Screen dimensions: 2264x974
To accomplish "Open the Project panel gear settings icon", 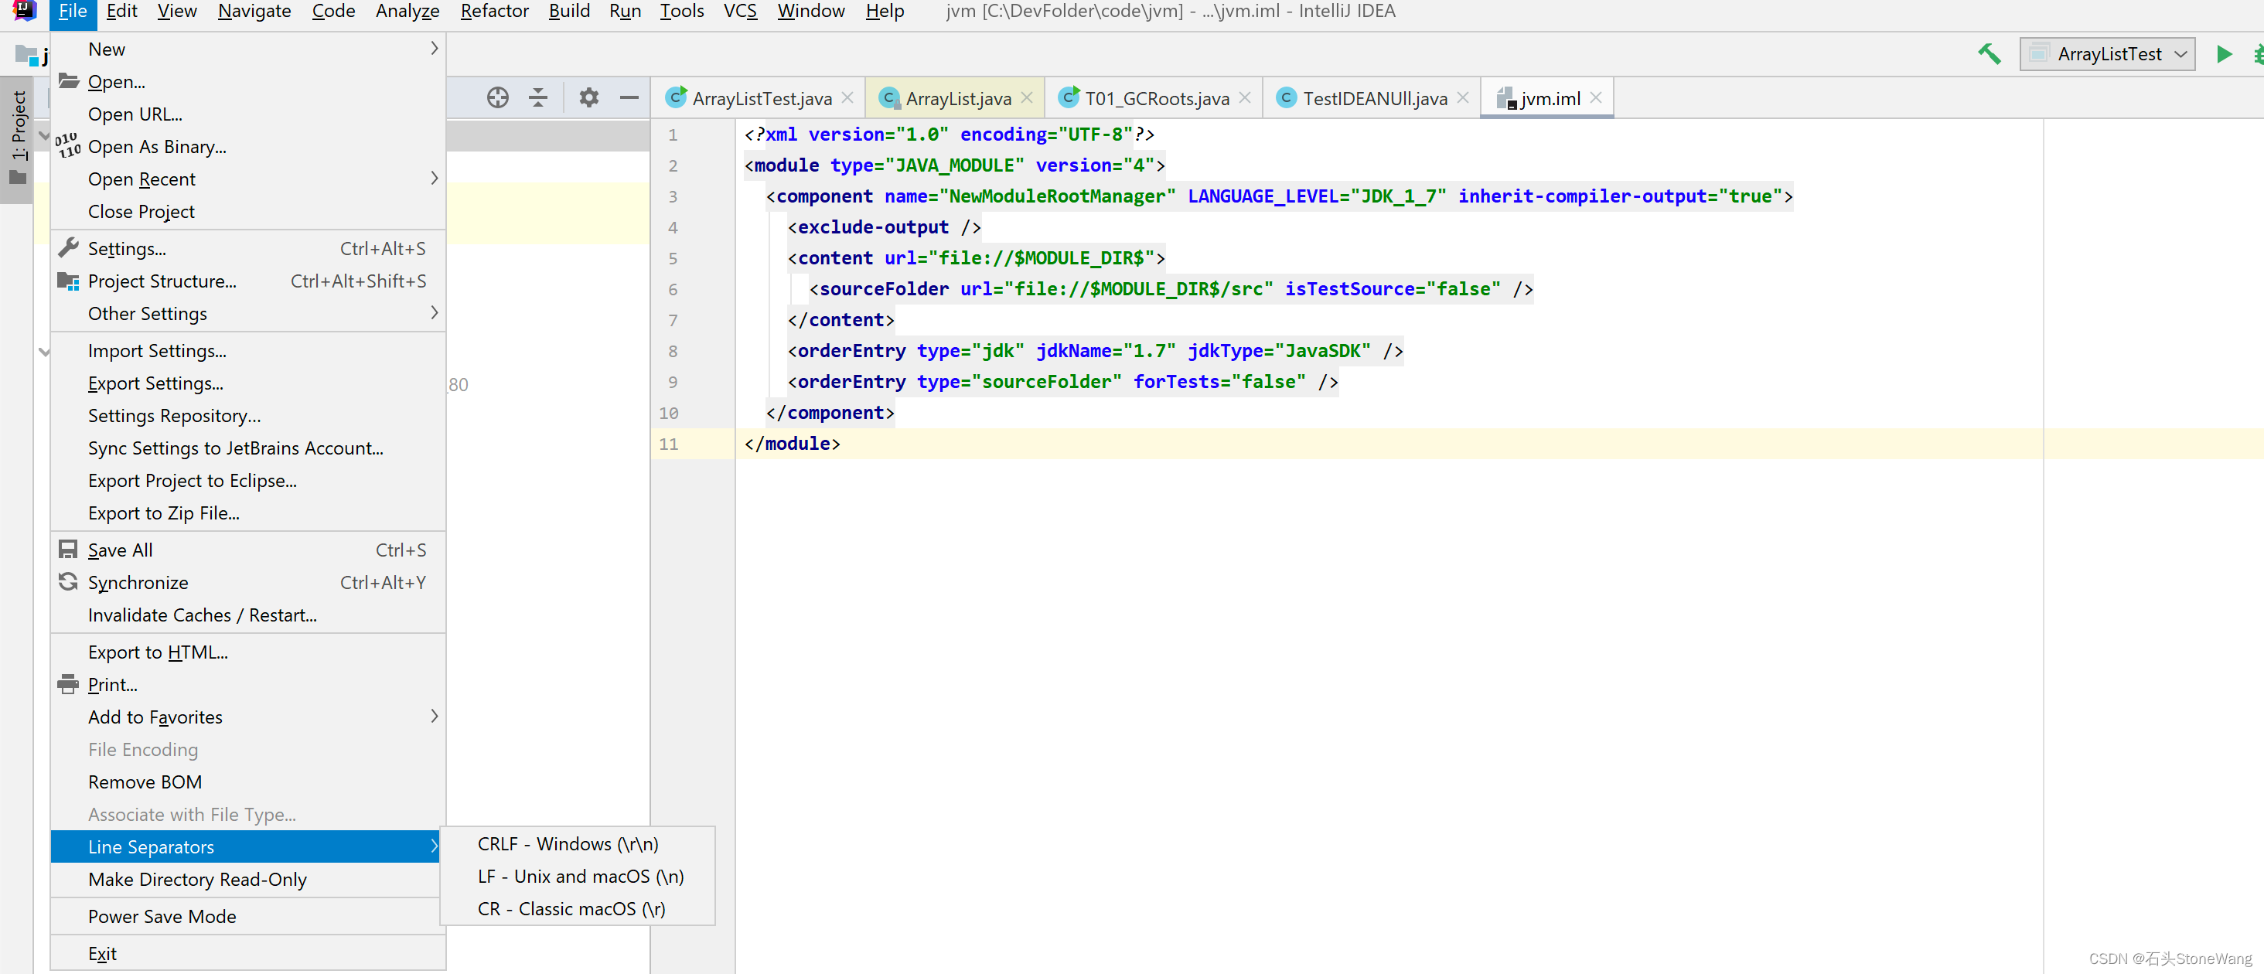I will [x=588, y=97].
